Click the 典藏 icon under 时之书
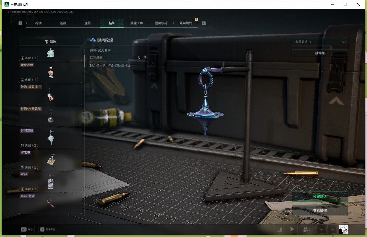 [x=22, y=167]
